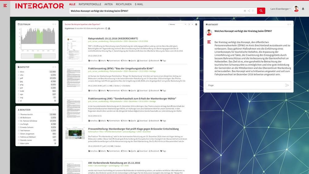Bookmark the Ratsprotokoll 19.12.2016 result
This screenshot has height=174, width=309.
coord(154,61)
